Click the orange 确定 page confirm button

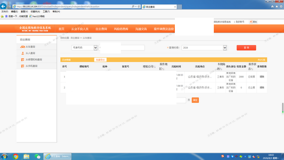[195, 100]
